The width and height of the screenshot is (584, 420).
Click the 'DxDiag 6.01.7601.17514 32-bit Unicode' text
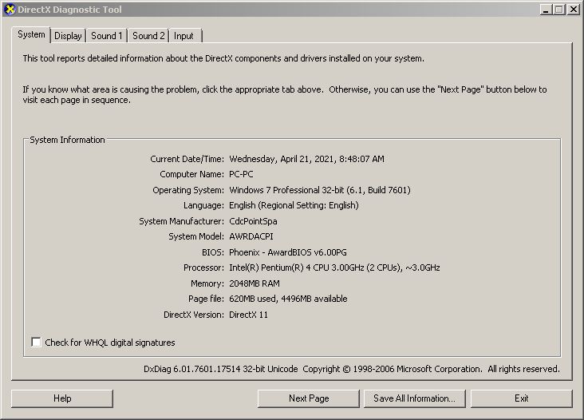[x=220, y=369]
